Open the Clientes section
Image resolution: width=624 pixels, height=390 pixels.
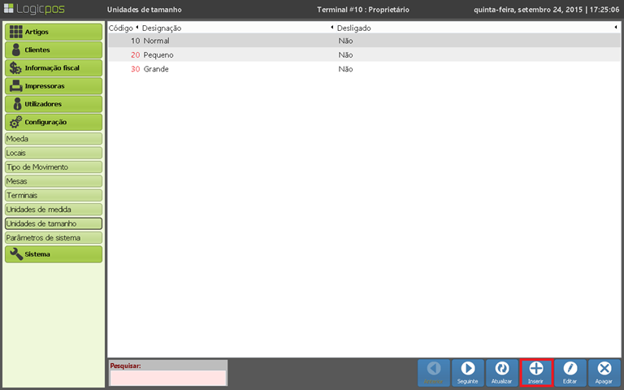[x=54, y=50]
